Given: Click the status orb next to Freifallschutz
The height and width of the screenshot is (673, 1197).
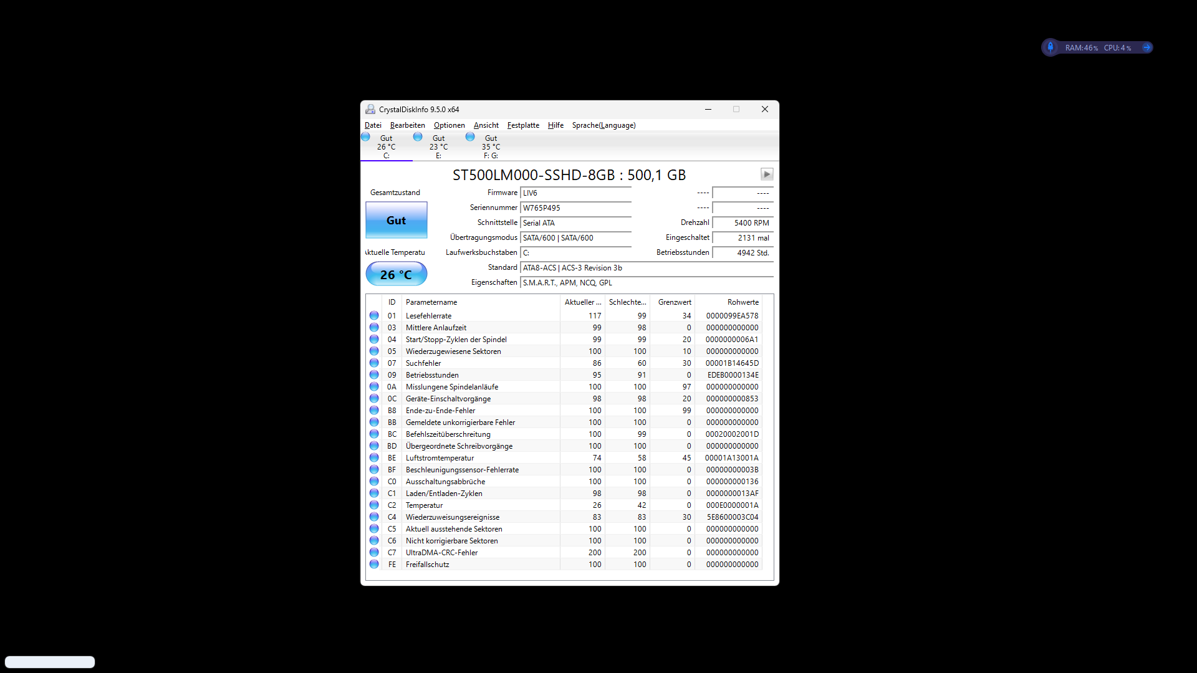Looking at the screenshot, I should (374, 565).
